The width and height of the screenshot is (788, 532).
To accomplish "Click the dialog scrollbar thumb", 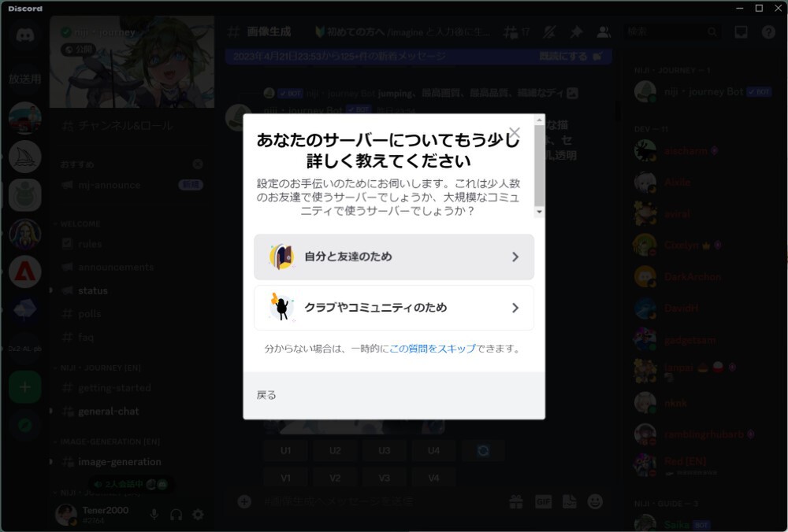I will tap(539, 165).
